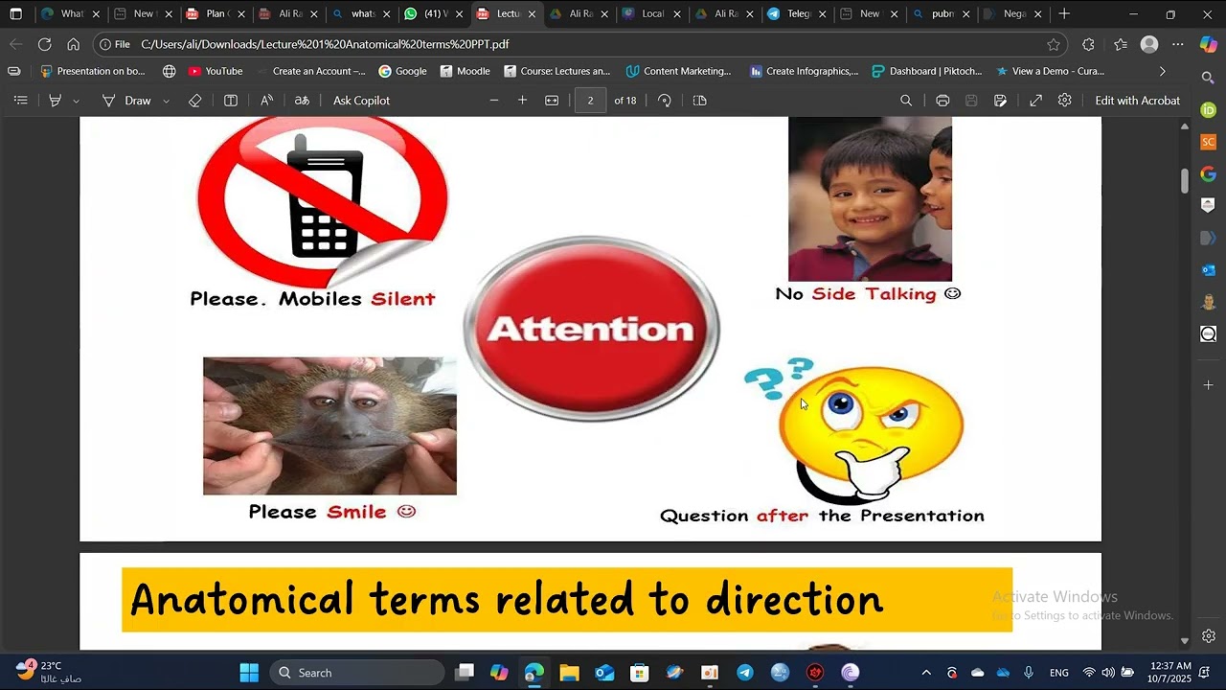Screen dimensions: 1226x690
Task: Open the PDF table of contents icon
Action: [20, 101]
